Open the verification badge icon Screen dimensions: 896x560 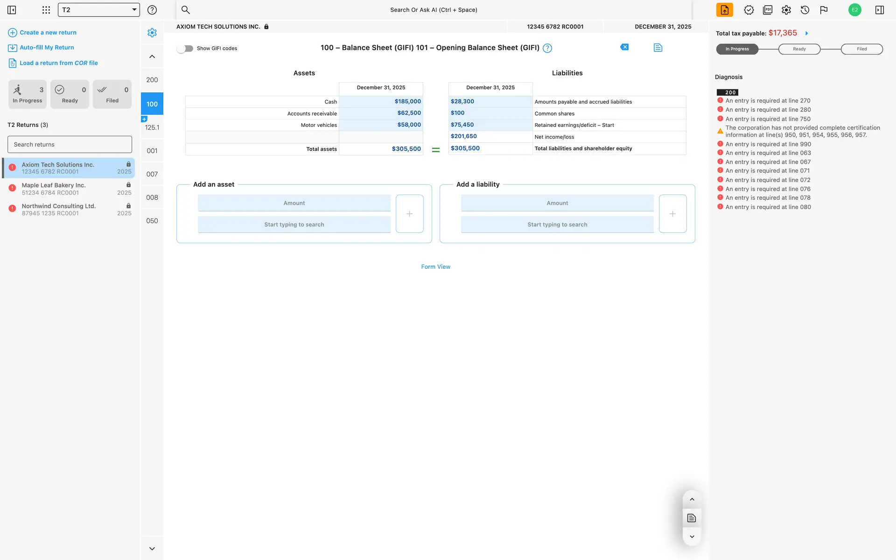coord(749,10)
